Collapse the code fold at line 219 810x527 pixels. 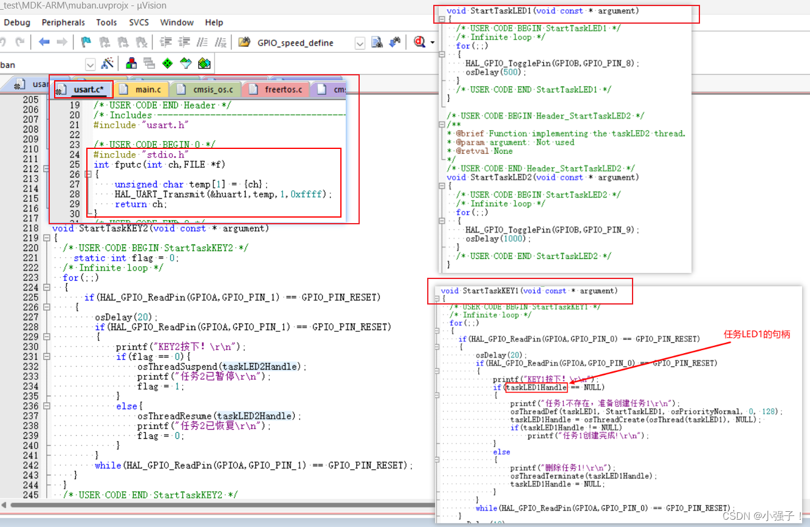(46, 238)
